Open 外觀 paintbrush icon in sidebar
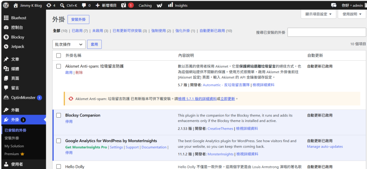367x169 pixels. (6, 110)
